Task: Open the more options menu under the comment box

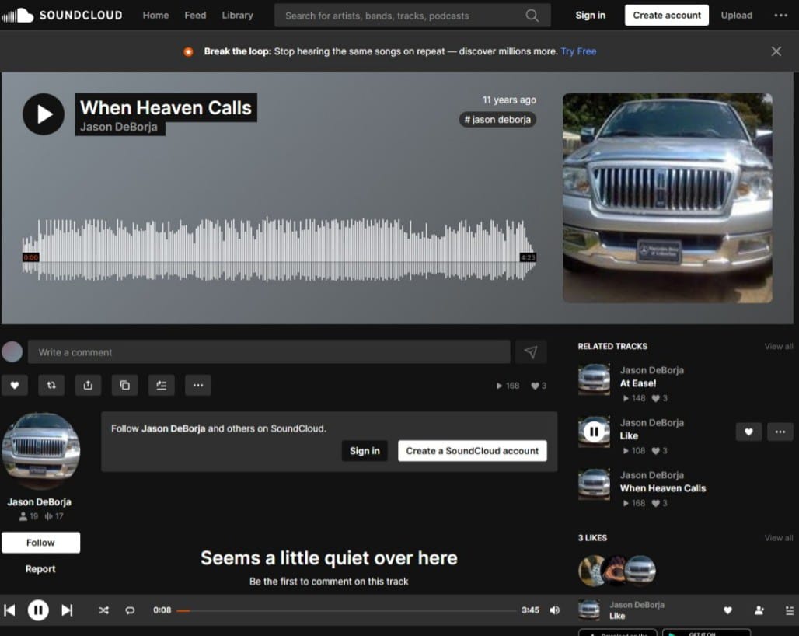Action: click(x=198, y=385)
